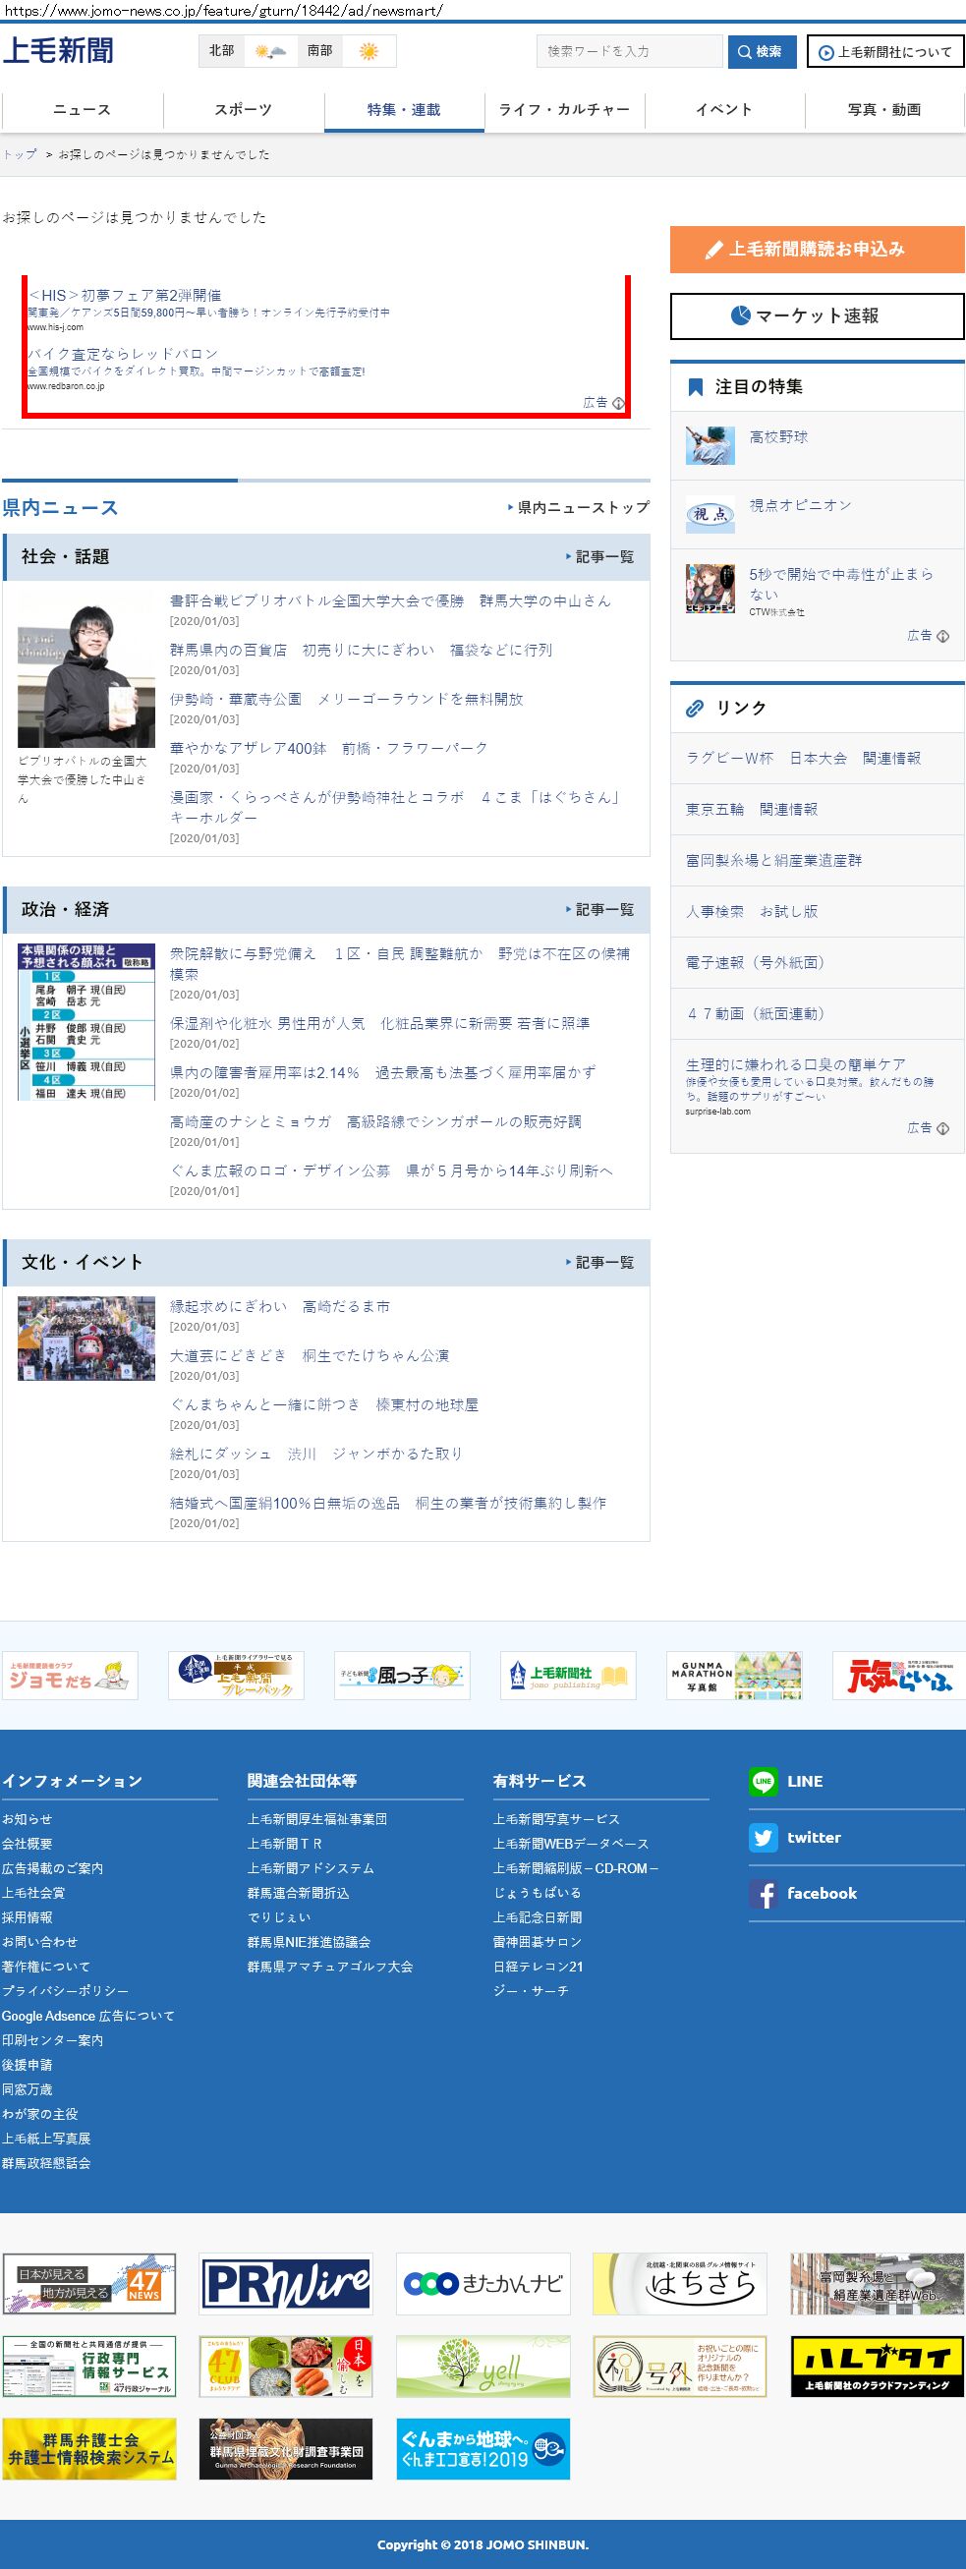Viewport: 966px width, 2569px height.
Task: Click the PR Wire banner logo
Action: click(285, 2283)
